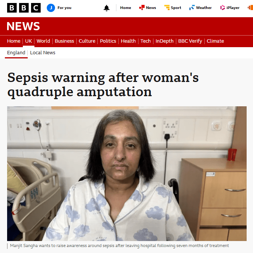This screenshot has height=253, width=253.
Task: Click the blue J account avatar
Action: pos(51,8)
